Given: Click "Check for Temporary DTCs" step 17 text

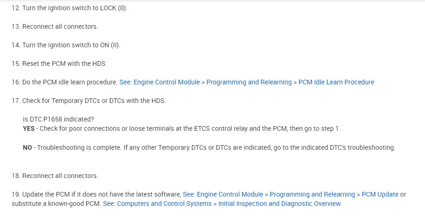Looking at the screenshot, I should [x=94, y=101].
